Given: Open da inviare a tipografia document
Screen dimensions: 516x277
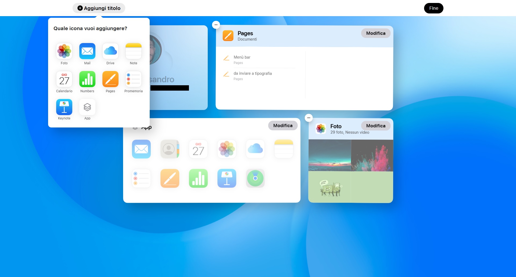Looking at the screenshot, I should click(x=252, y=76).
